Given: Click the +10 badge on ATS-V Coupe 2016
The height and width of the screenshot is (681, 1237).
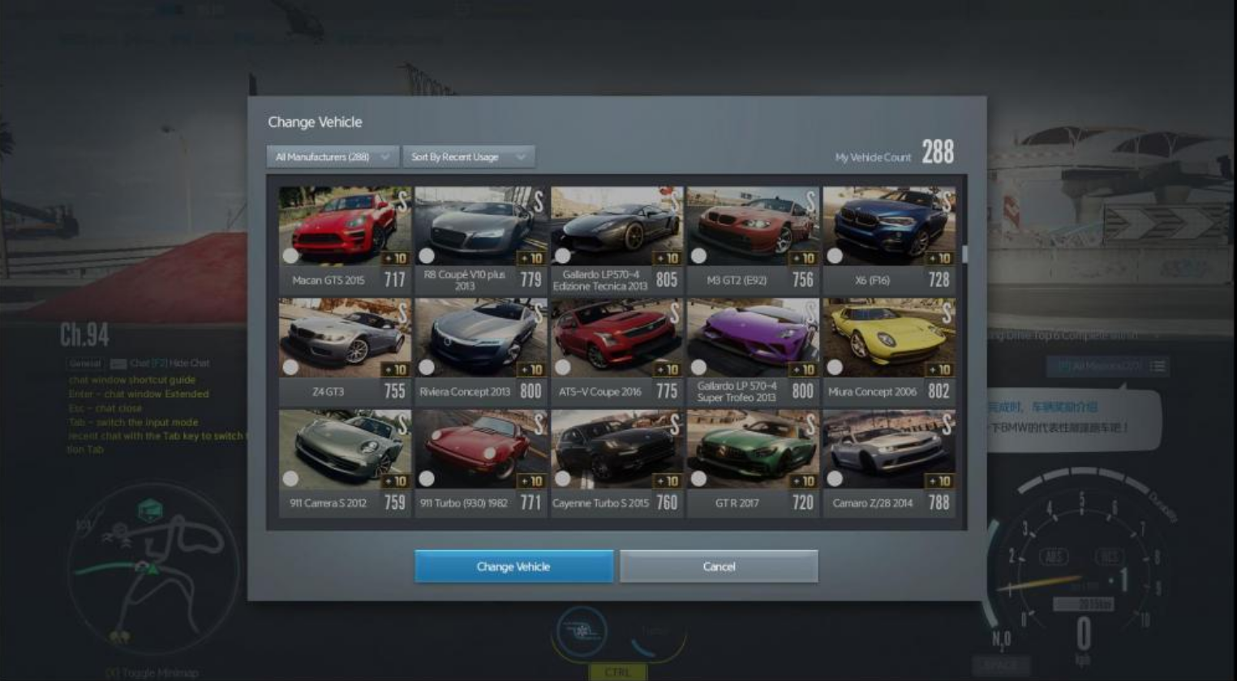Looking at the screenshot, I should [x=668, y=369].
